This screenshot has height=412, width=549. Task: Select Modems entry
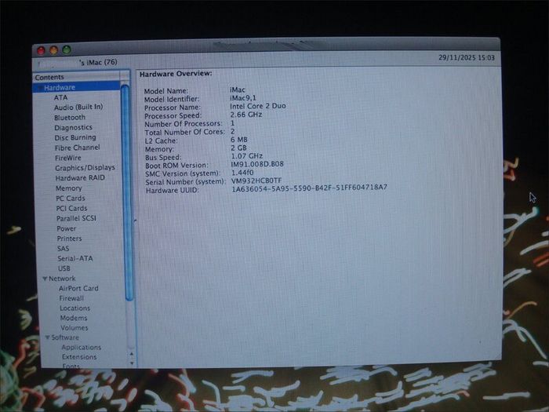tap(74, 318)
